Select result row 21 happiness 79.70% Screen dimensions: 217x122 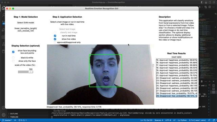point(176,76)
